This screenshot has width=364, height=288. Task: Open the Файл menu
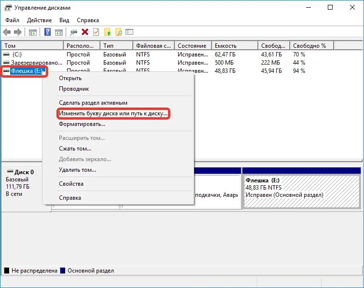tap(12, 20)
